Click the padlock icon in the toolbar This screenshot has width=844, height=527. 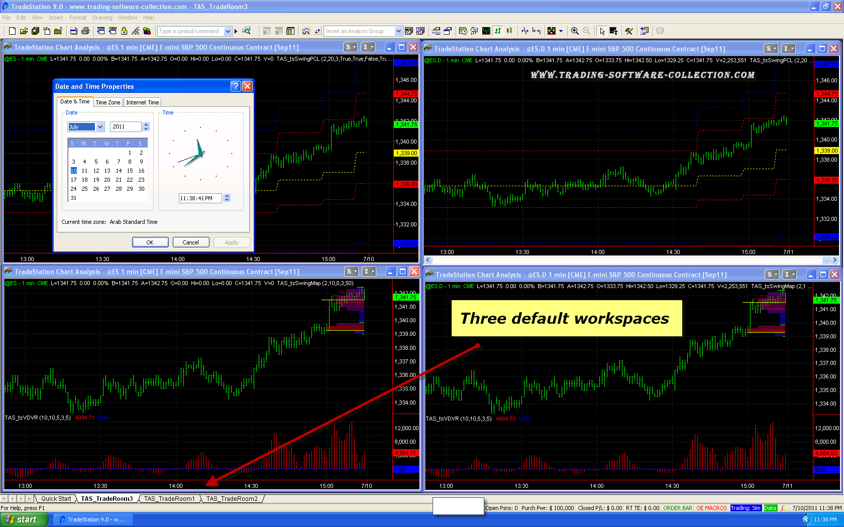point(124,31)
